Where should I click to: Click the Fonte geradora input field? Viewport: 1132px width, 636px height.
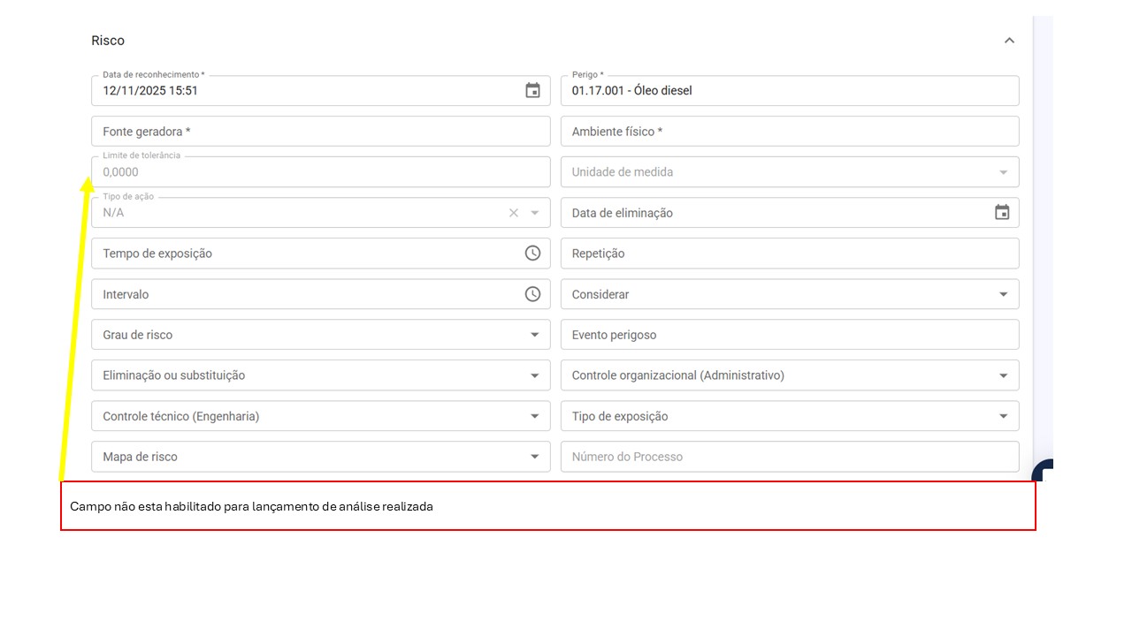point(320,132)
